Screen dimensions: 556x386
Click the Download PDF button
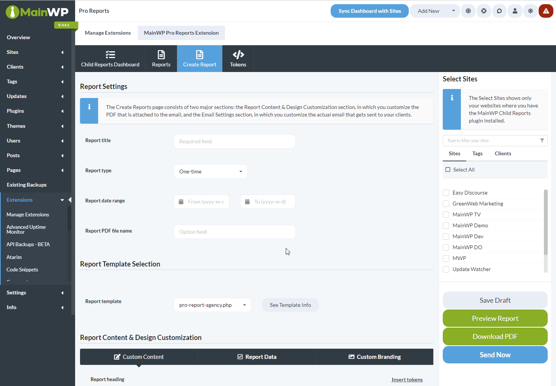point(495,336)
